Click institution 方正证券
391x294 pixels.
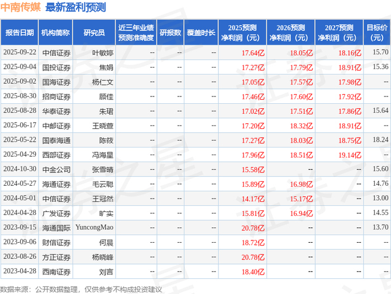point(56,257)
